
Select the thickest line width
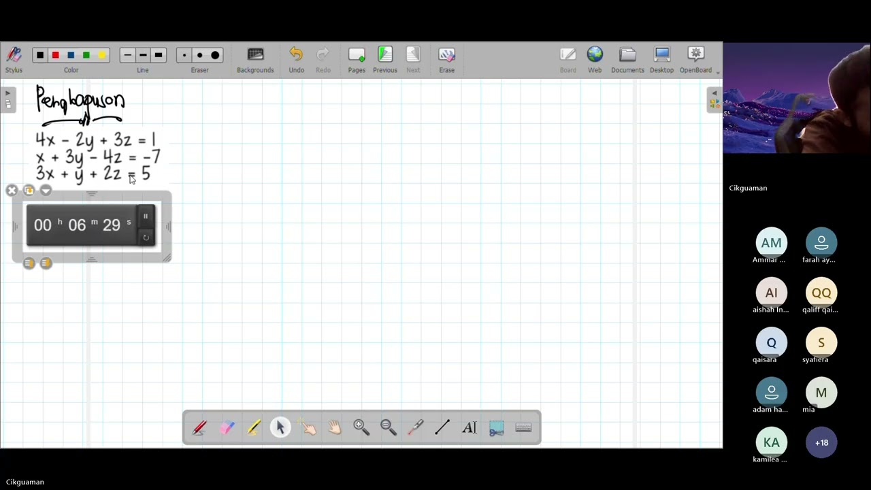coord(159,55)
